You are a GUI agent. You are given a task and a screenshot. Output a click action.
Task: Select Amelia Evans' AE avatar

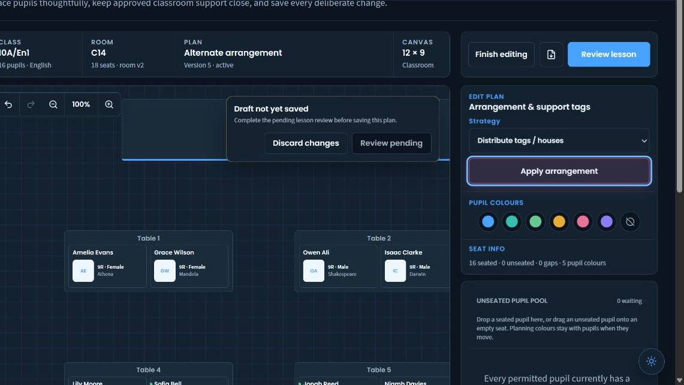point(83,270)
